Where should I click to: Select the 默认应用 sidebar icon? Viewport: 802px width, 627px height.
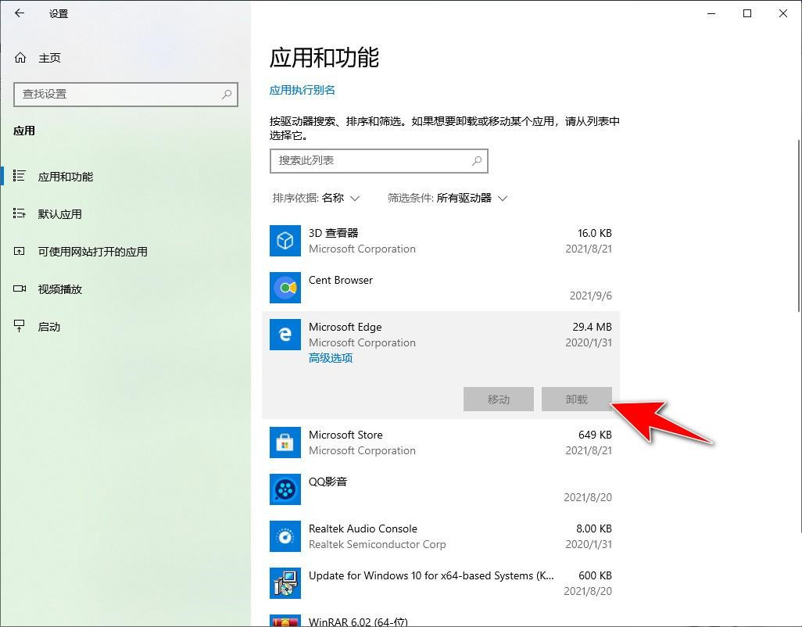point(19,213)
